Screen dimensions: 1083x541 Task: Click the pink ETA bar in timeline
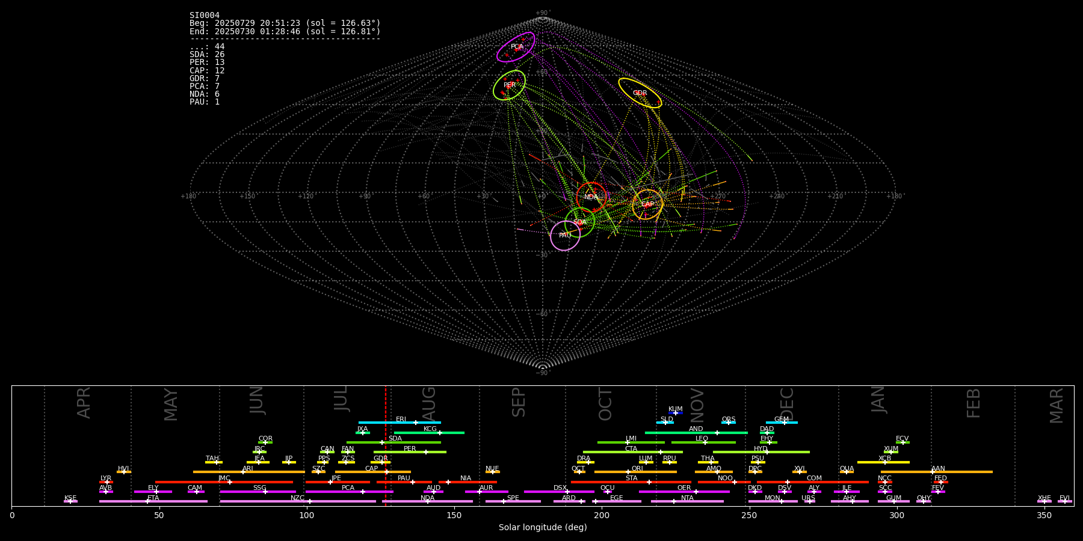[x=153, y=501]
